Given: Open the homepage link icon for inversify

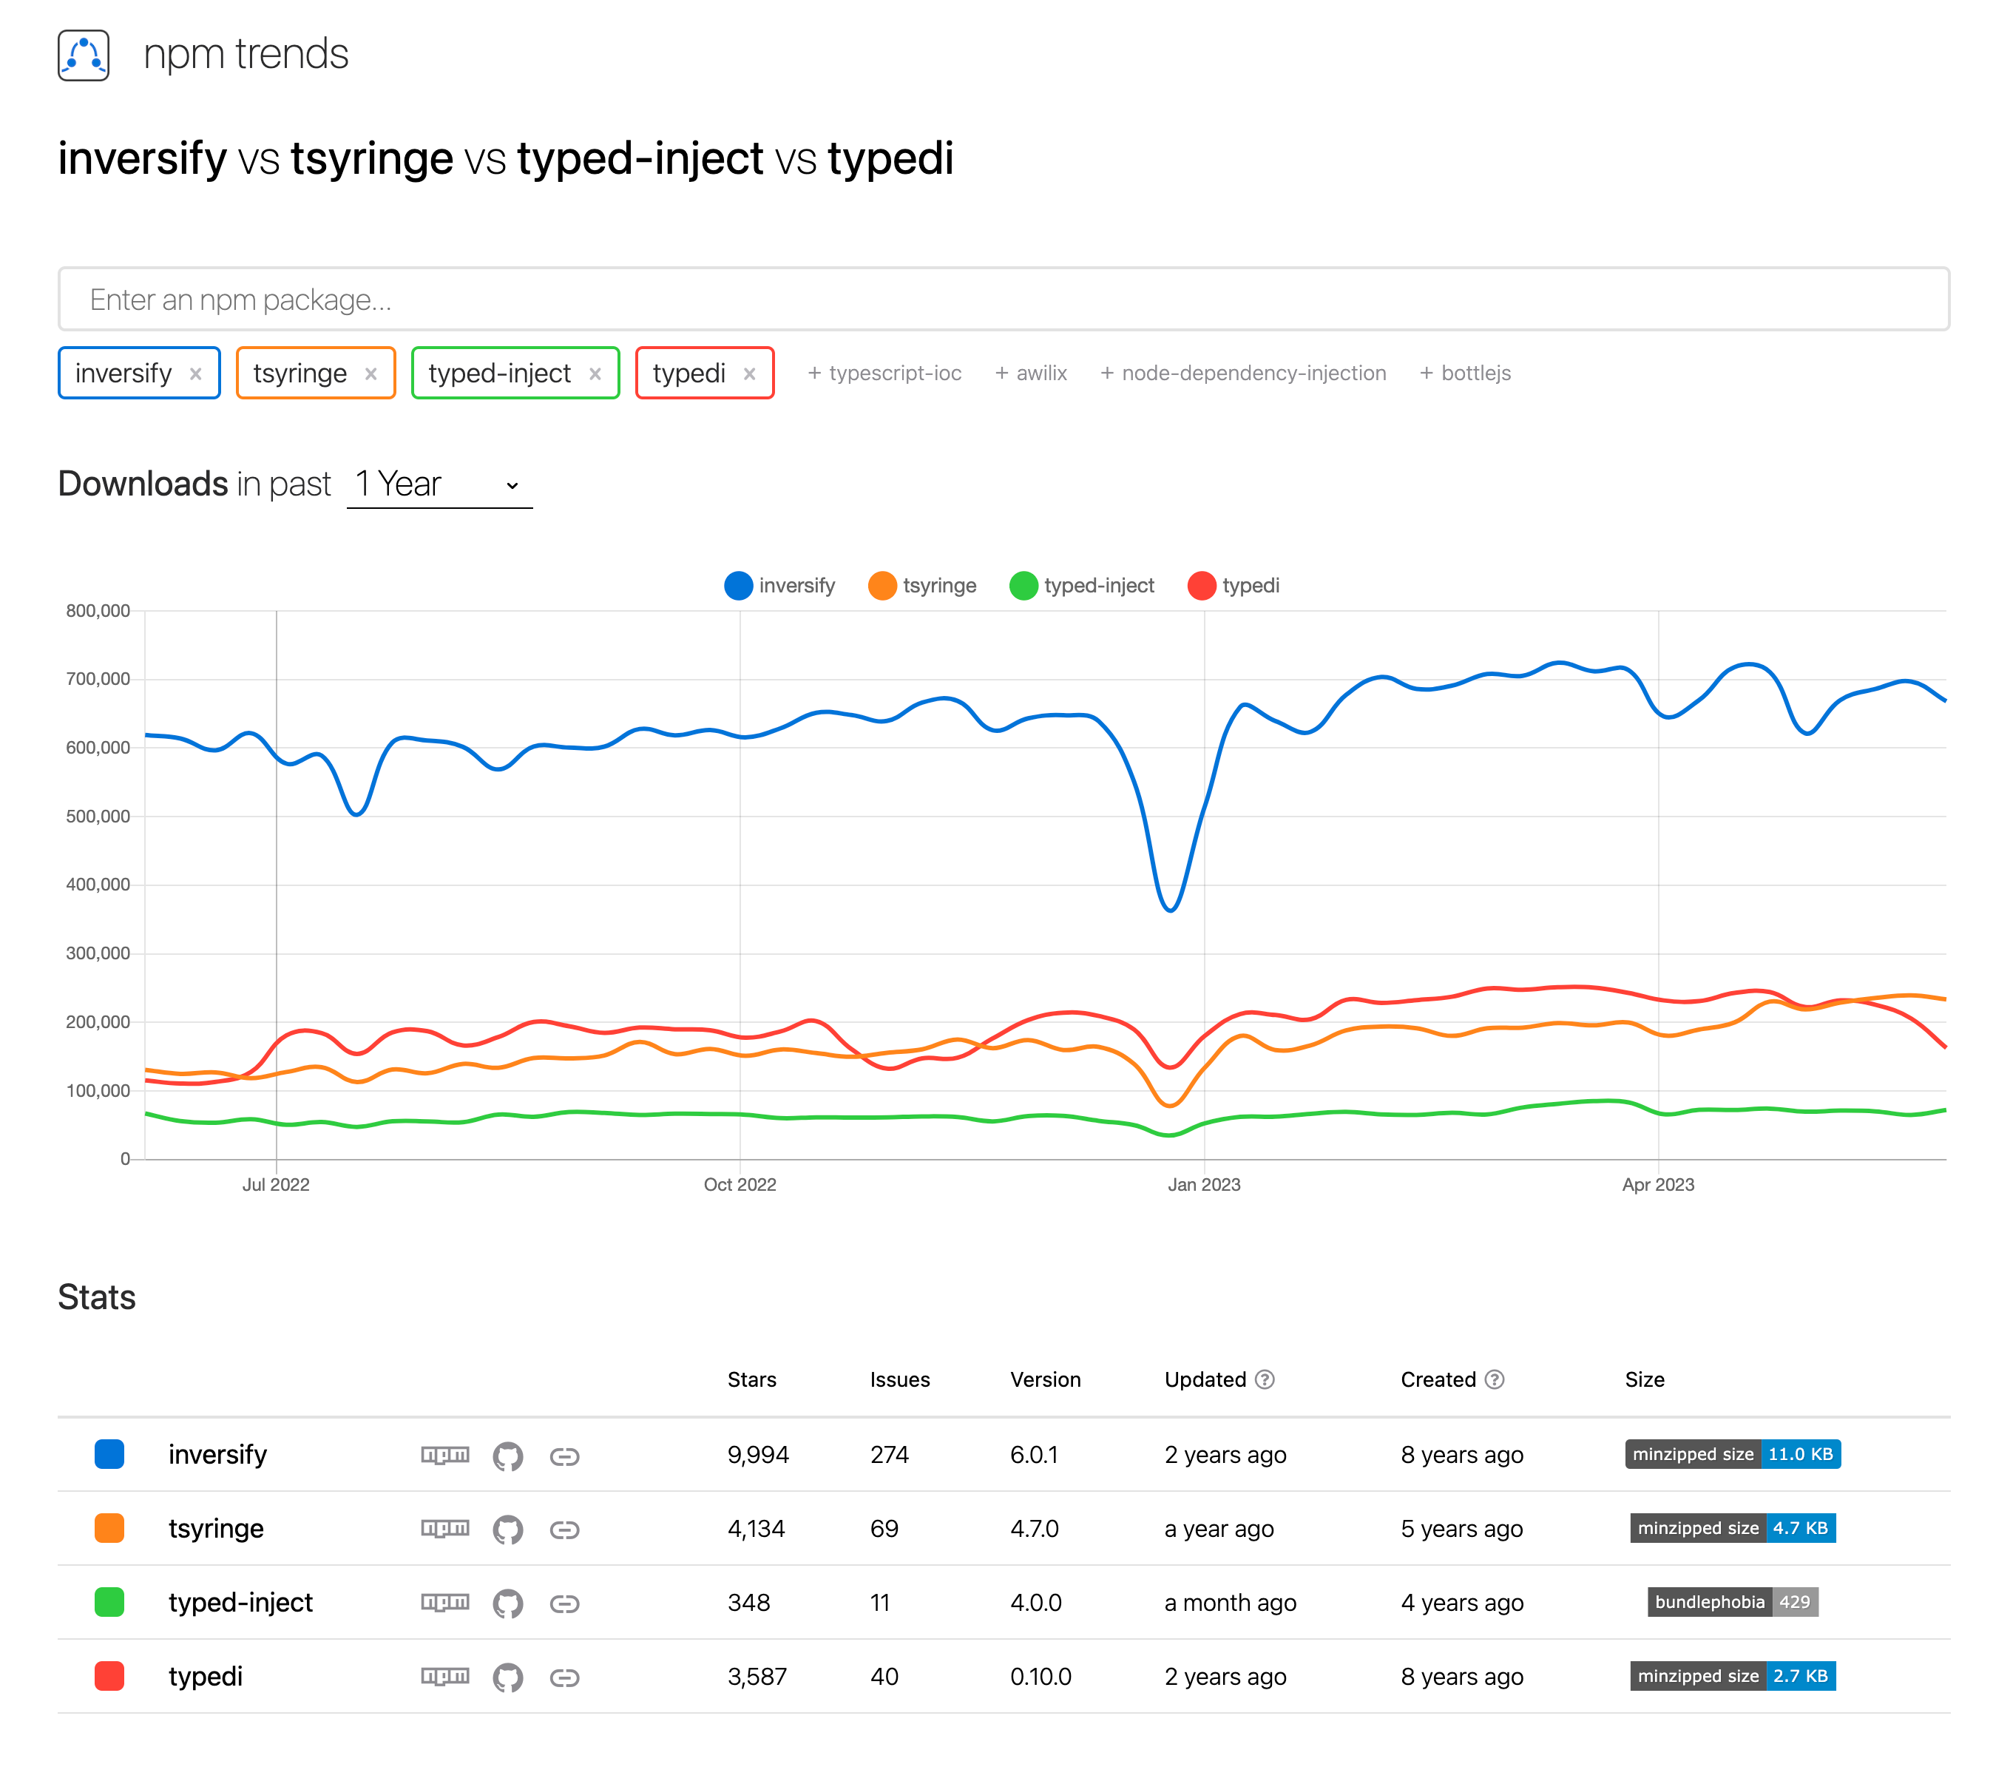Looking at the screenshot, I should (x=564, y=1456).
